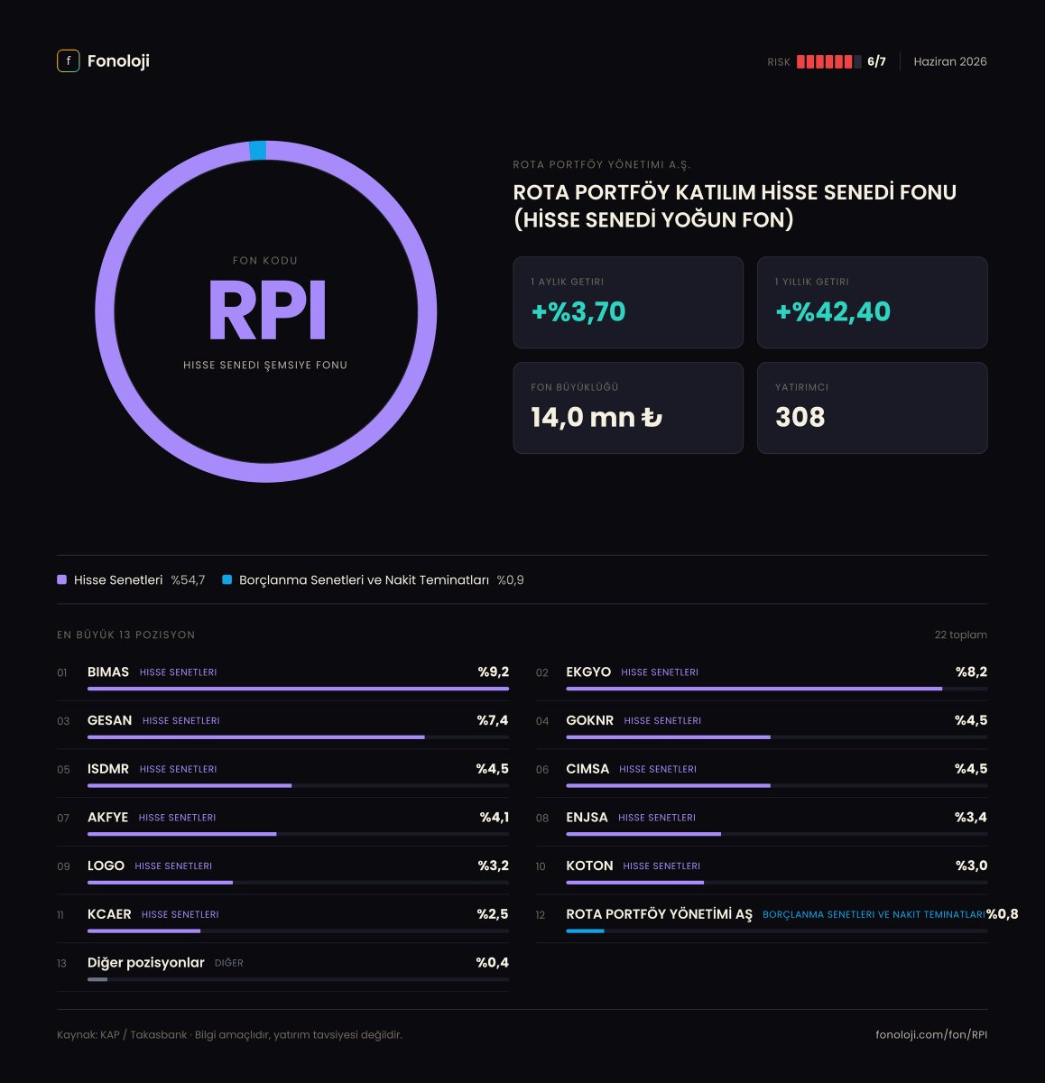Click the 1 AYLIK GETIRI card
The height and width of the screenshot is (1083, 1045).
click(x=628, y=302)
